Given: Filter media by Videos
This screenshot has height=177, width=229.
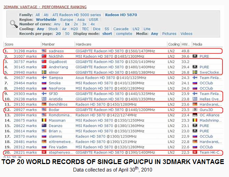Looking at the screenshot, I should click(186, 33).
